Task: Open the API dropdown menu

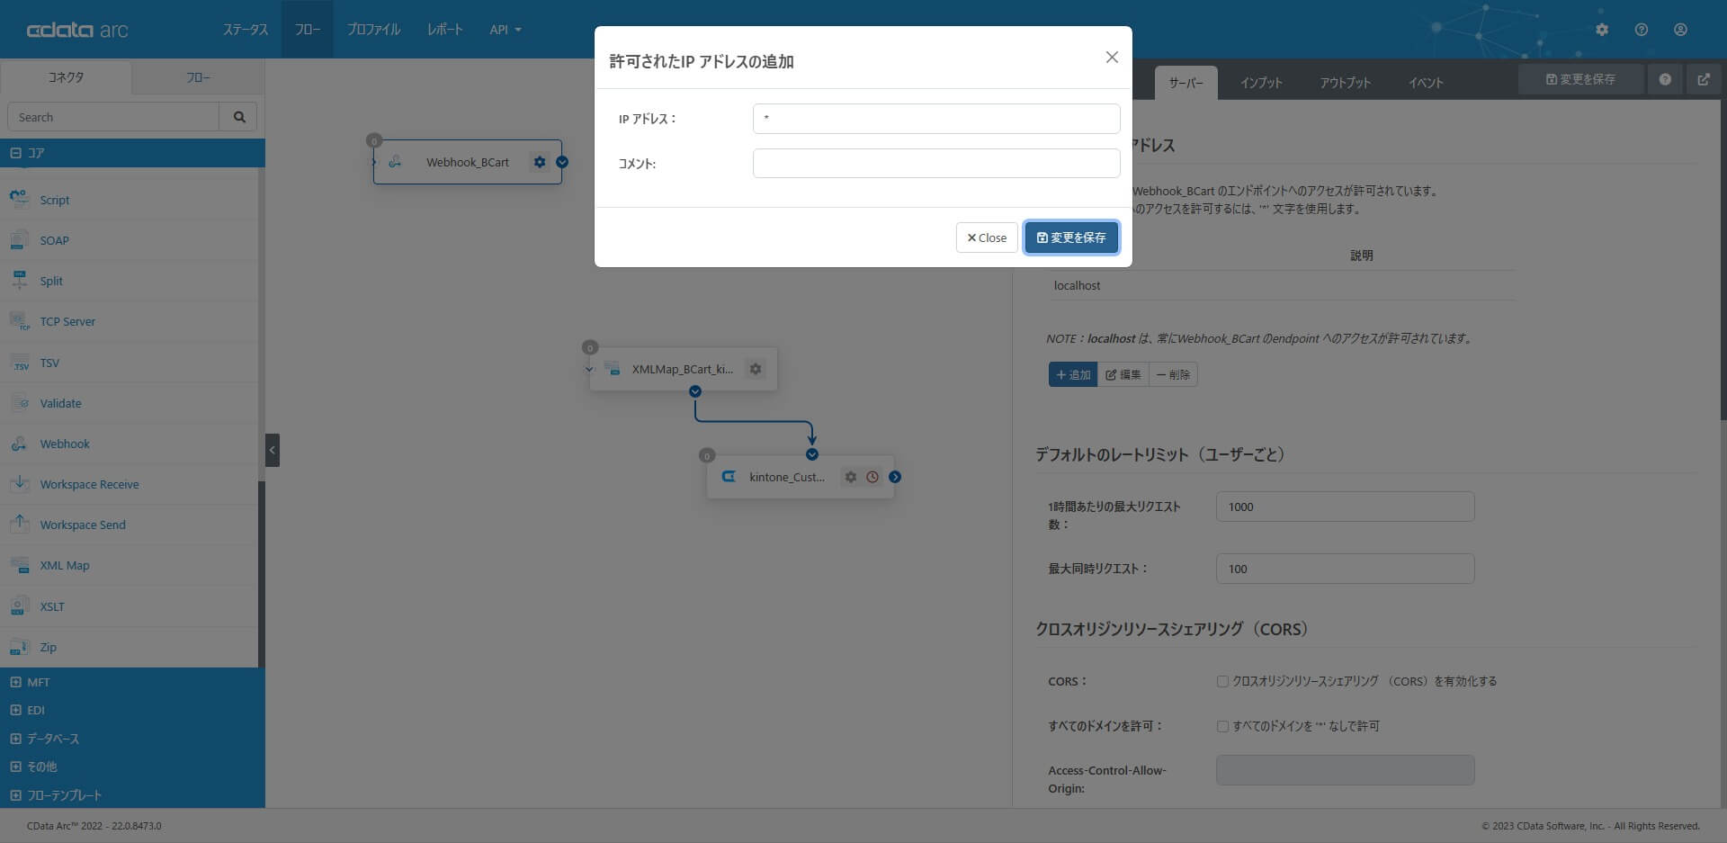Action: click(x=506, y=30)
